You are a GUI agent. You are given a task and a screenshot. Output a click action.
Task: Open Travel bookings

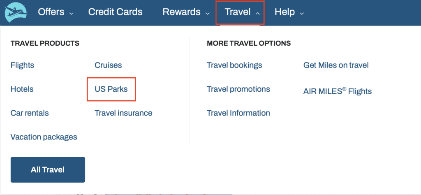[x=234, y=65]
